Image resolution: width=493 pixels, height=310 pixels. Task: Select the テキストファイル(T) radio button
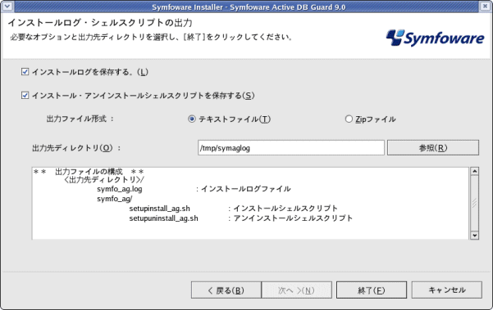point(191,119)
